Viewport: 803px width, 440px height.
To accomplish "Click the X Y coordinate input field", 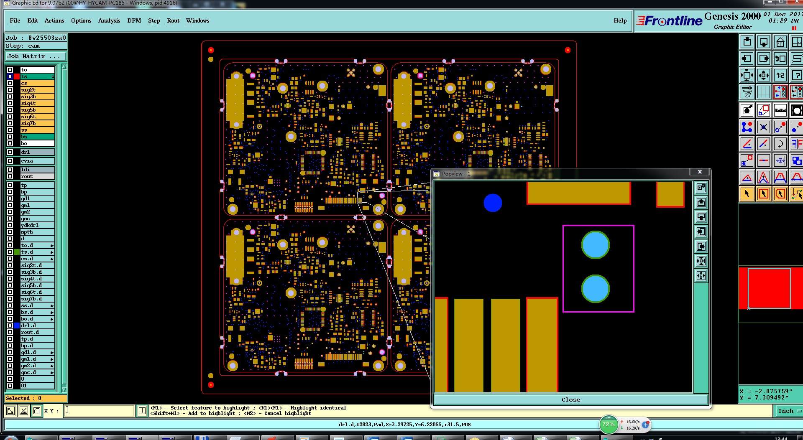I will tap(100, 410).
